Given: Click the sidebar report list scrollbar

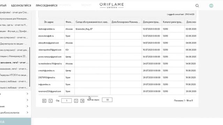Looking at the screenshot, I should point(30,67).
